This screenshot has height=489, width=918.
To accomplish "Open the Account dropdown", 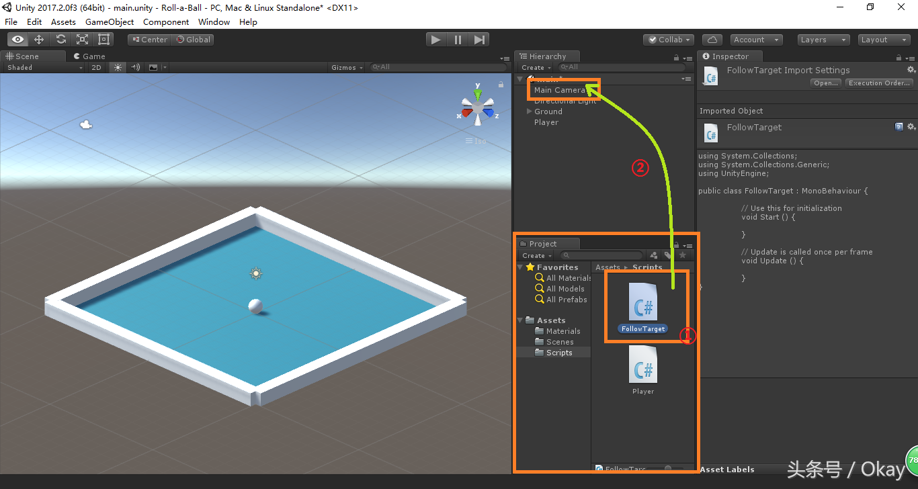I will pos(756,40).
